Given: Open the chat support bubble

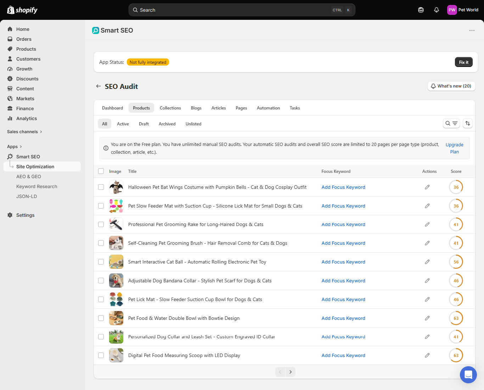Looking at the screenshot, I should pyautogui.click(x=468, y=375).
